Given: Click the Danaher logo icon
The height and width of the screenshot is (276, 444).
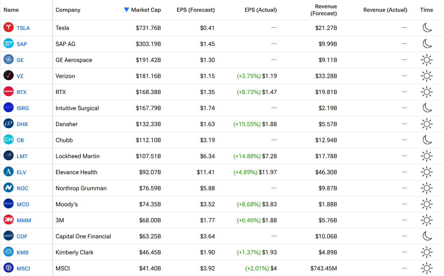Looking at the screenshot, I should pos(9,123).
